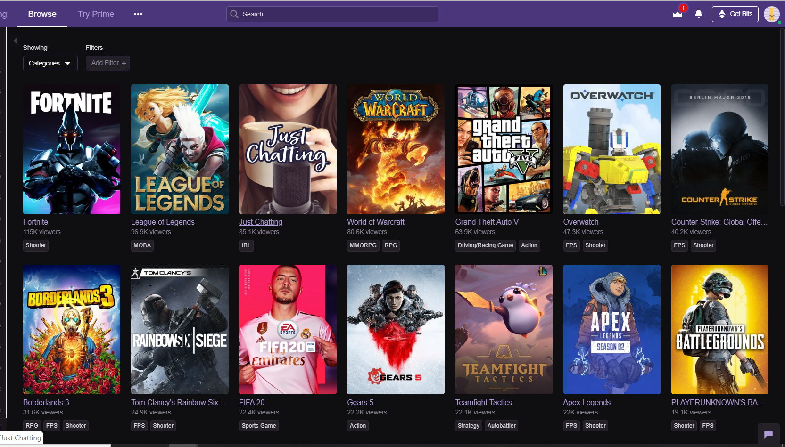This screenshot has width=785, height=447.
Task: Open the Categories dropdown
Action: coord(50,63)
